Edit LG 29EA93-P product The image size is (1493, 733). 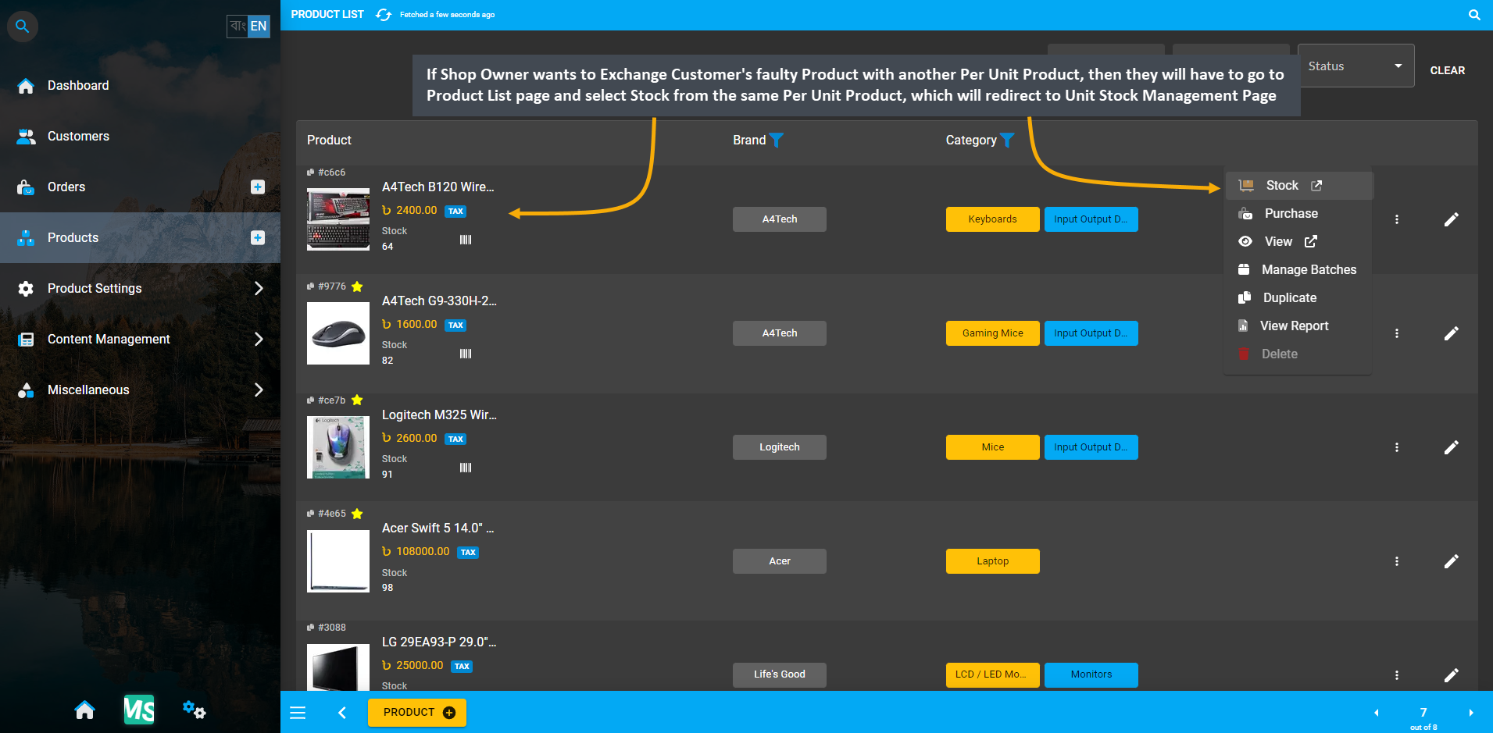pyautogui.click(x=1452, y=675)
